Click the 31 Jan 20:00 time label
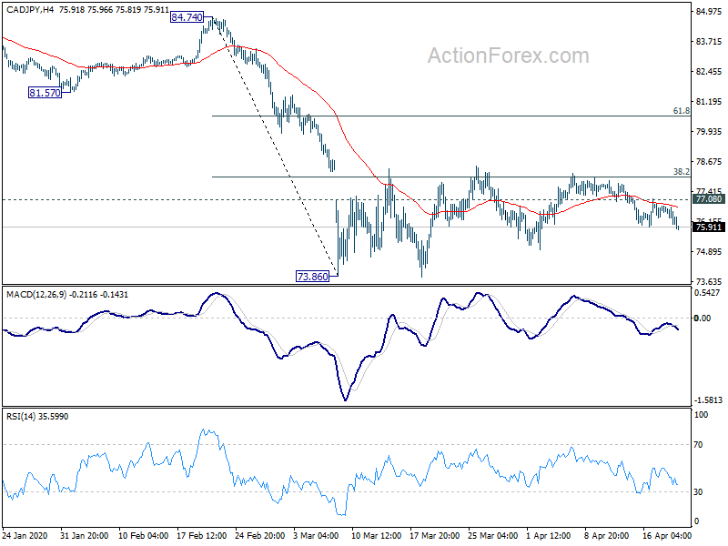728x546 pixels. 84,535
